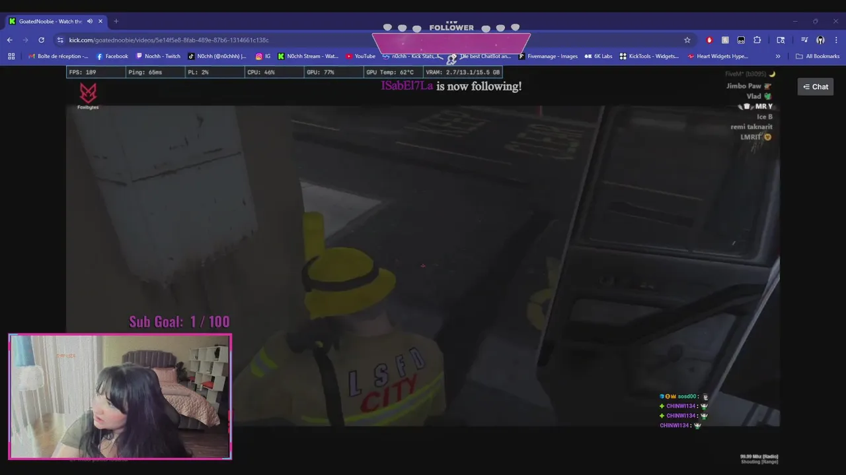This screenshot has width=846, height=475.
Task: Click the Foxbytes logo on the stream
Action: [88, 96]
